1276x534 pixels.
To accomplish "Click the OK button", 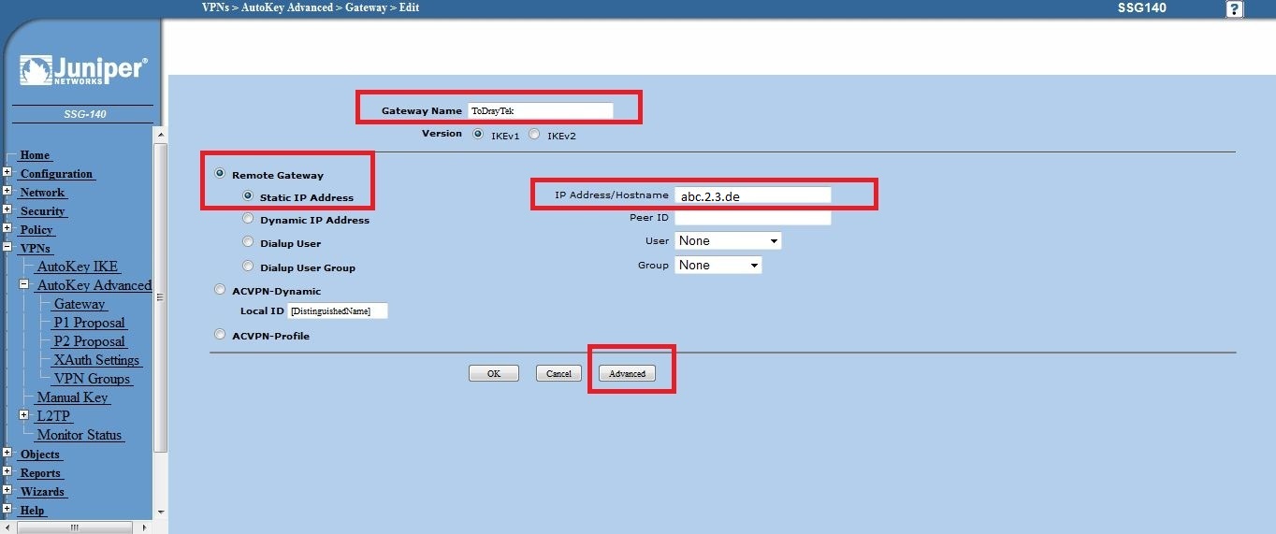I will 493,373.
